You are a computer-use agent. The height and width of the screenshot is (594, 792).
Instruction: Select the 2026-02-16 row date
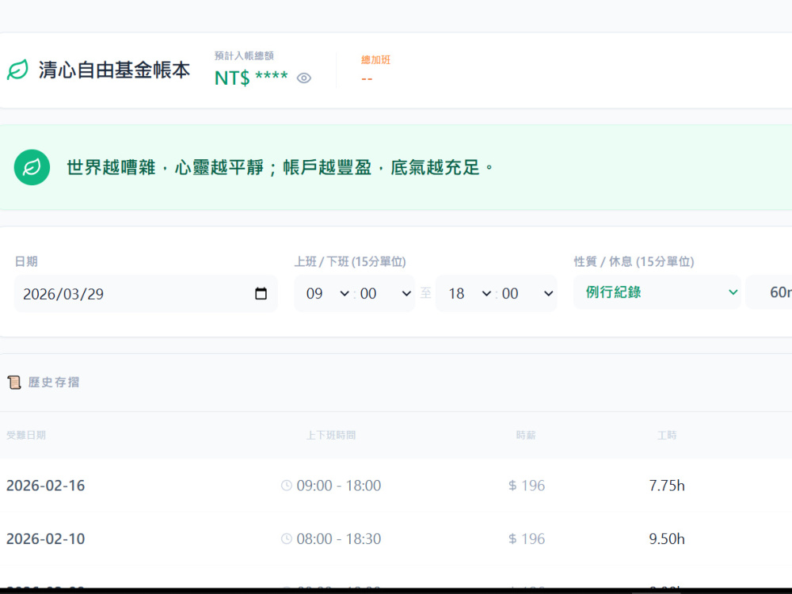[45, 485]
